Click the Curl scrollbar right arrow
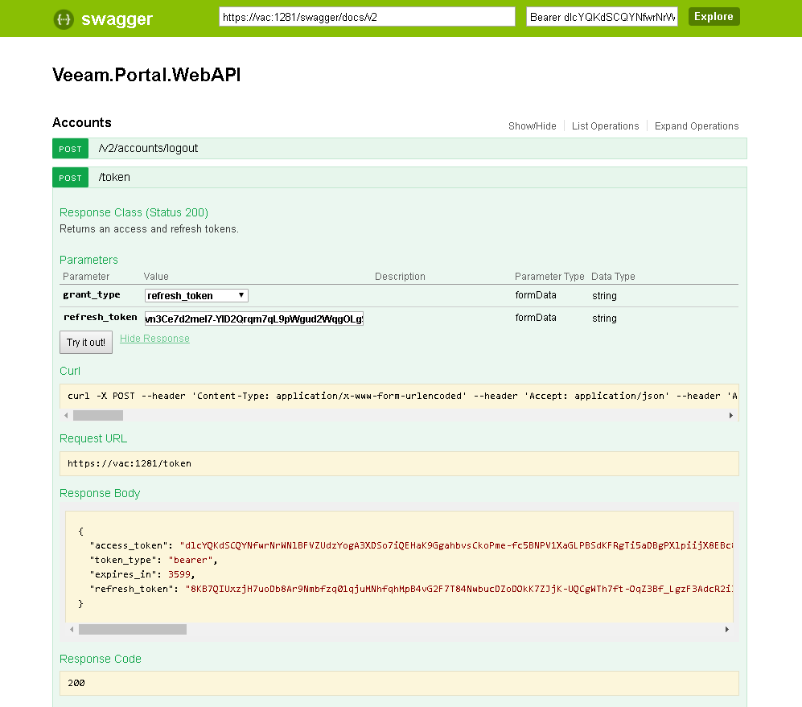 pyautogui.click(x=731, y=415)
